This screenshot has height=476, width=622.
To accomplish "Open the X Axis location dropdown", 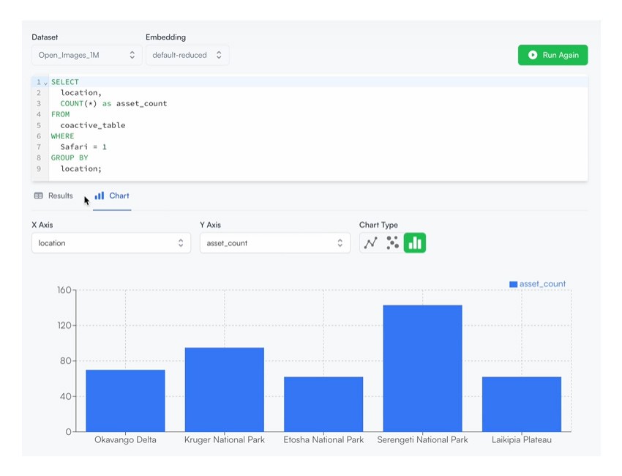I will coord(111,243).
